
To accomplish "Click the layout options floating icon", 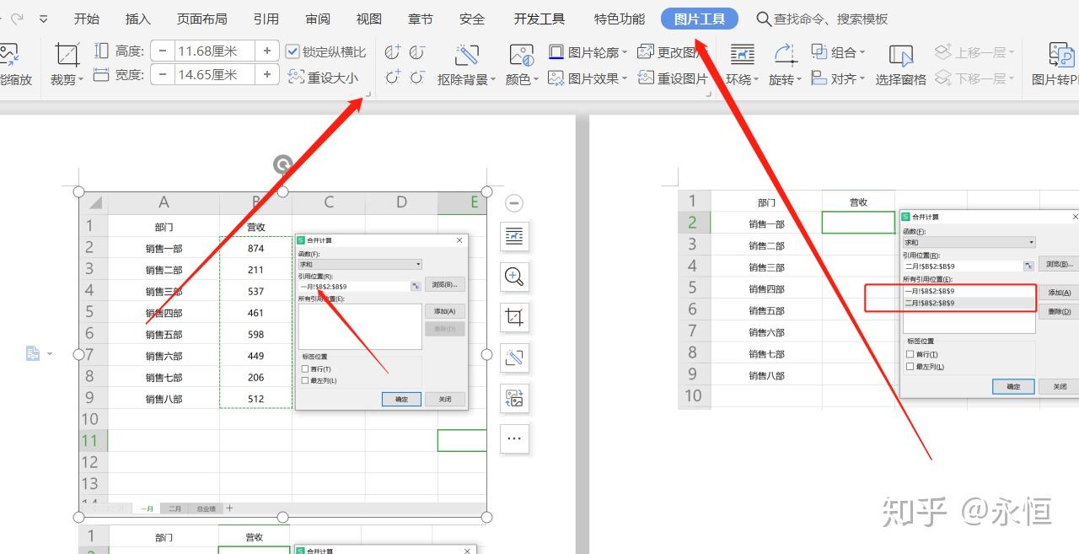I will [514, 237].
